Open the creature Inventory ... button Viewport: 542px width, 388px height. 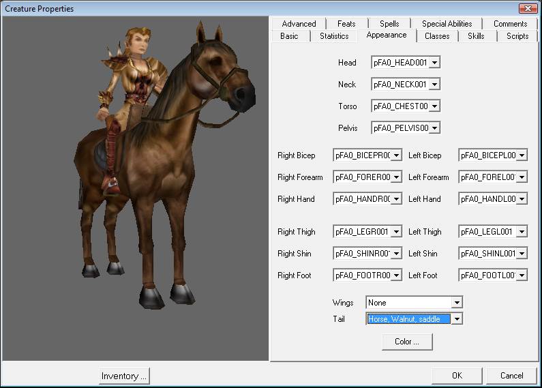(x=124, y=376)
